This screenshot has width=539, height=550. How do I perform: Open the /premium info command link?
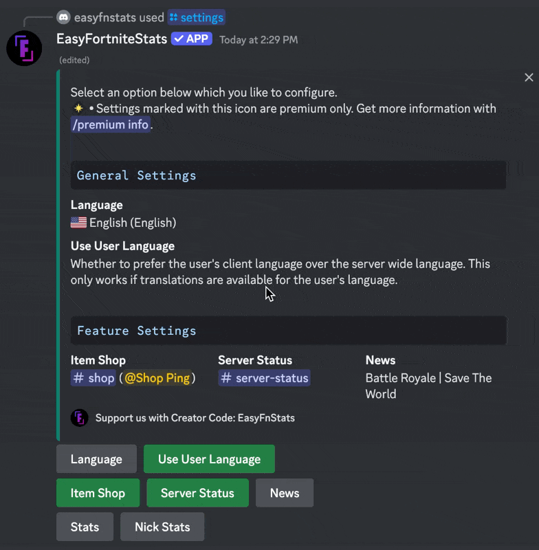(110, 124)
